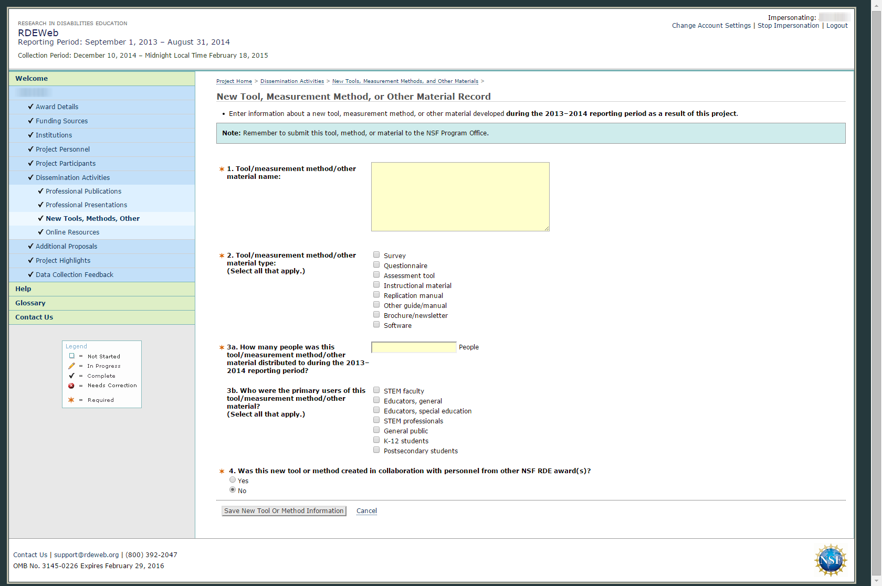Select Yes for NSF RDE collaboration
Image resolution: width=882 pixels, height=586 pixels.
click(x=233, y=480)
